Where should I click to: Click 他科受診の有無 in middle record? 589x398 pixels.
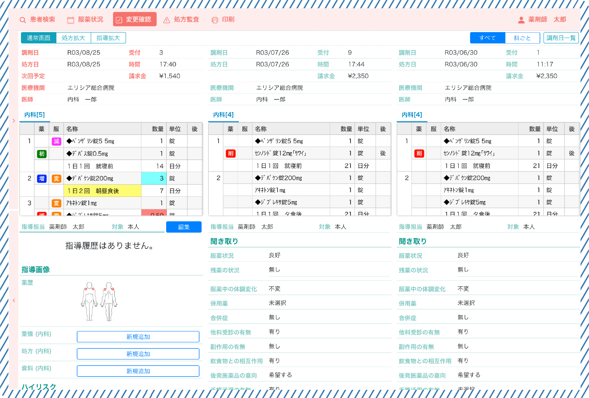pos(230,332)
